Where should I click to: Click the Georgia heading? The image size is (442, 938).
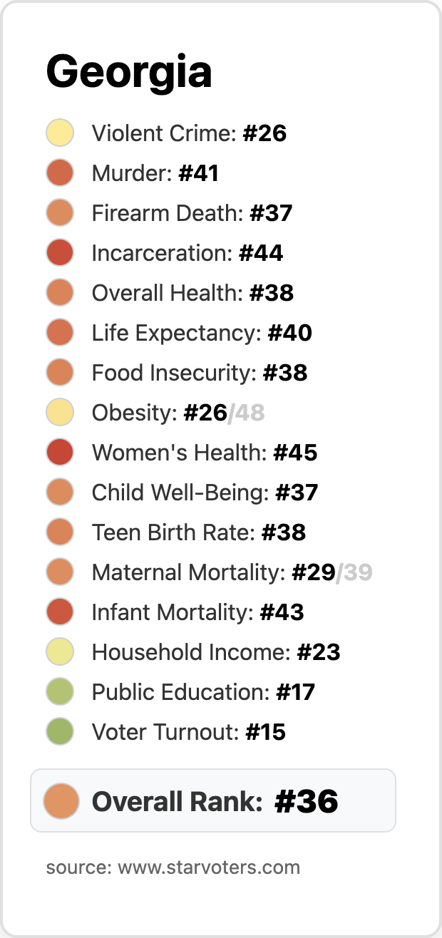[129, 72]
